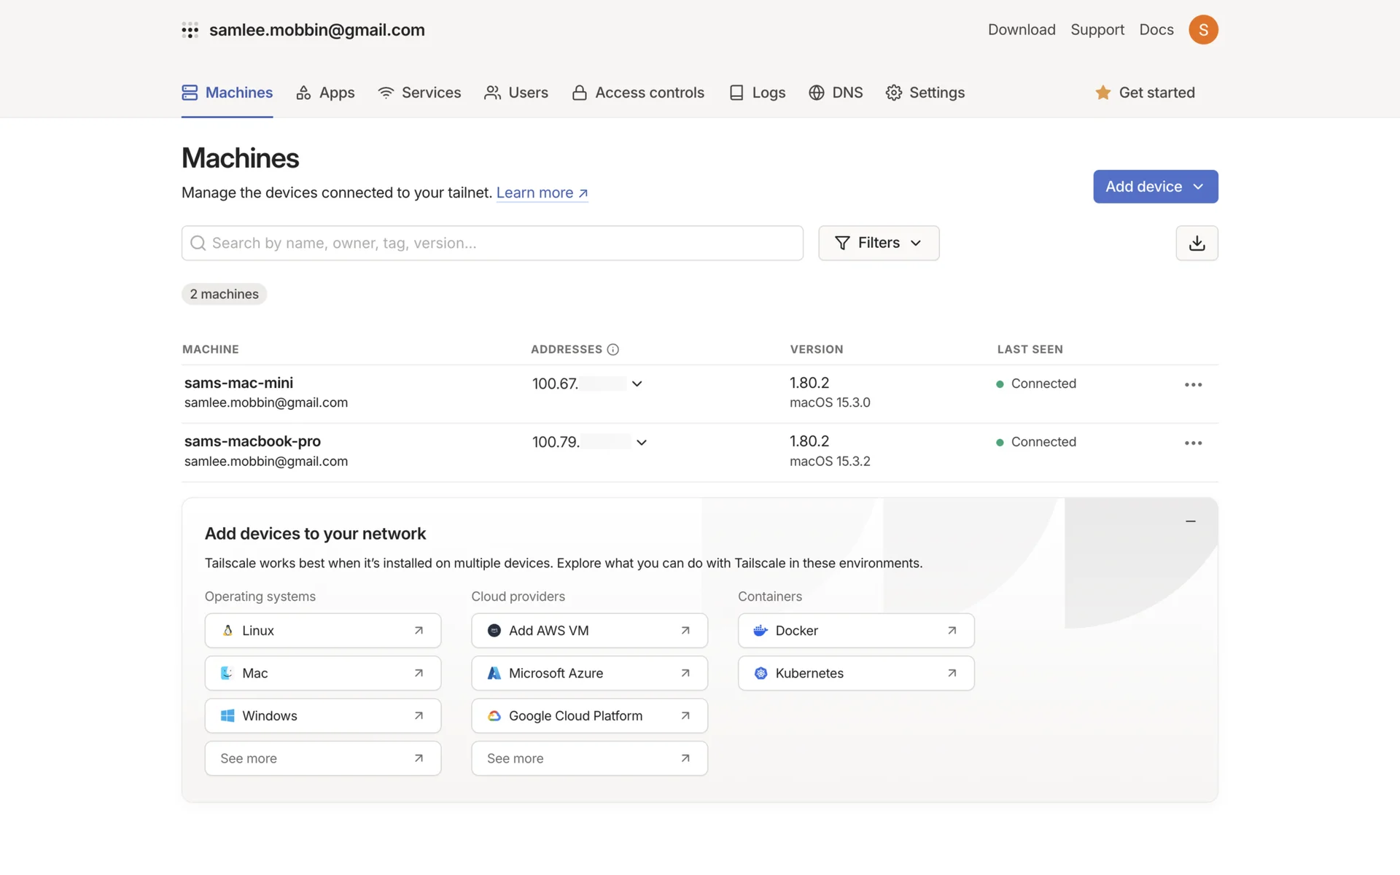Click the Get started star item
The width and height of the screenshot is (1400, 875).
point(1145,93)
